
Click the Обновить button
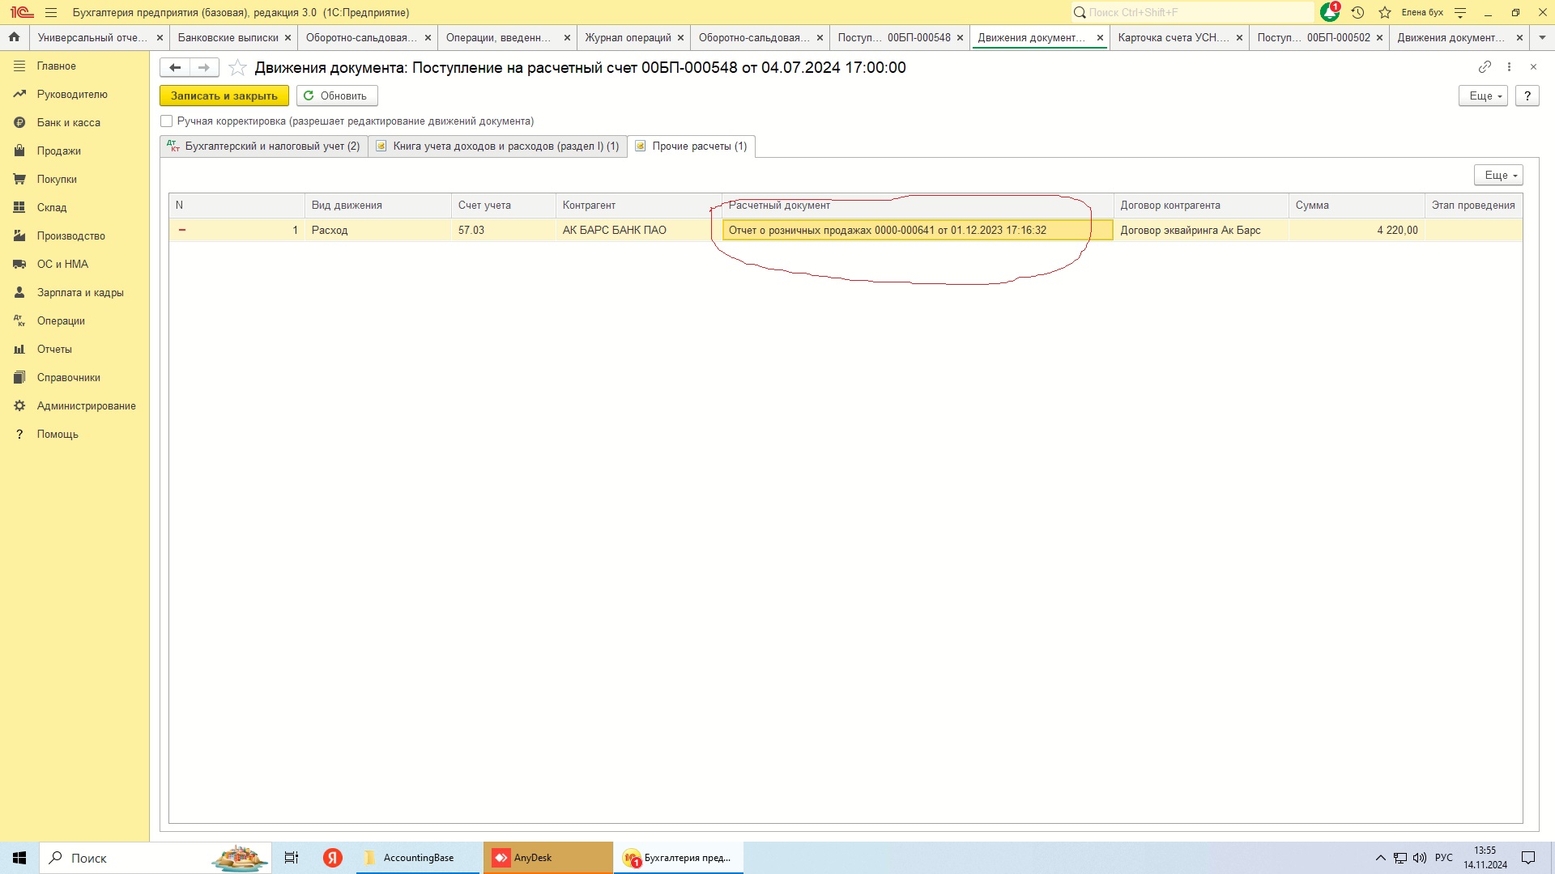[336, 95]
